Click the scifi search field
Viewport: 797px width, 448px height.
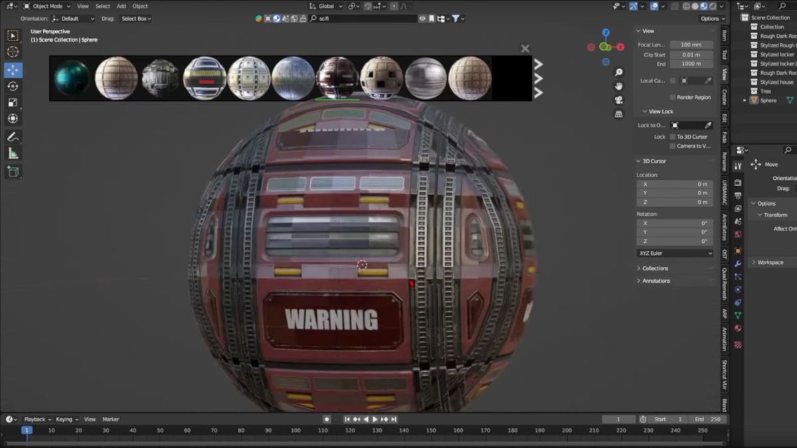pyautogui.click(x=362, y=19)
